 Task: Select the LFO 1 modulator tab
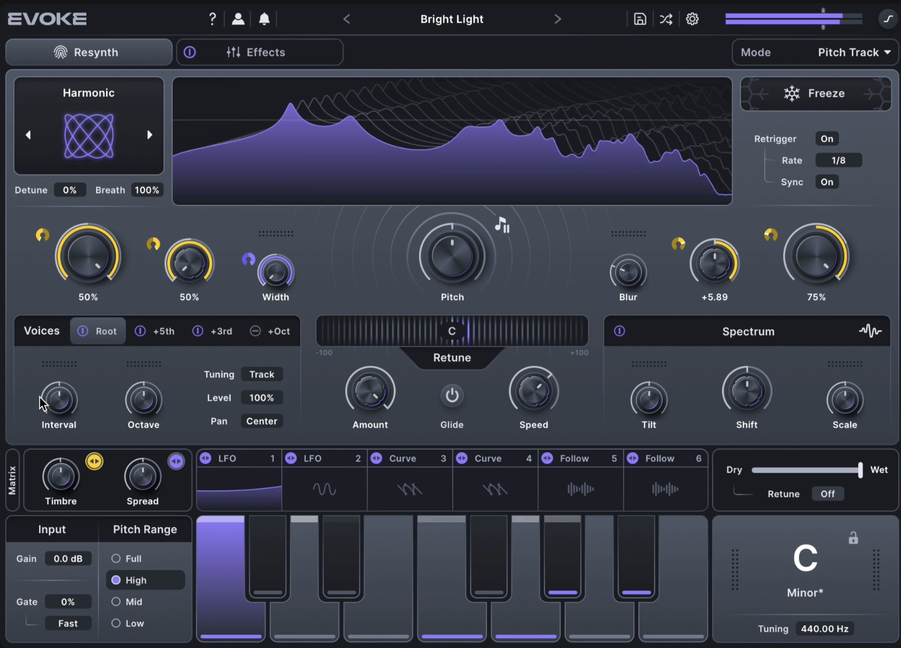239,458
